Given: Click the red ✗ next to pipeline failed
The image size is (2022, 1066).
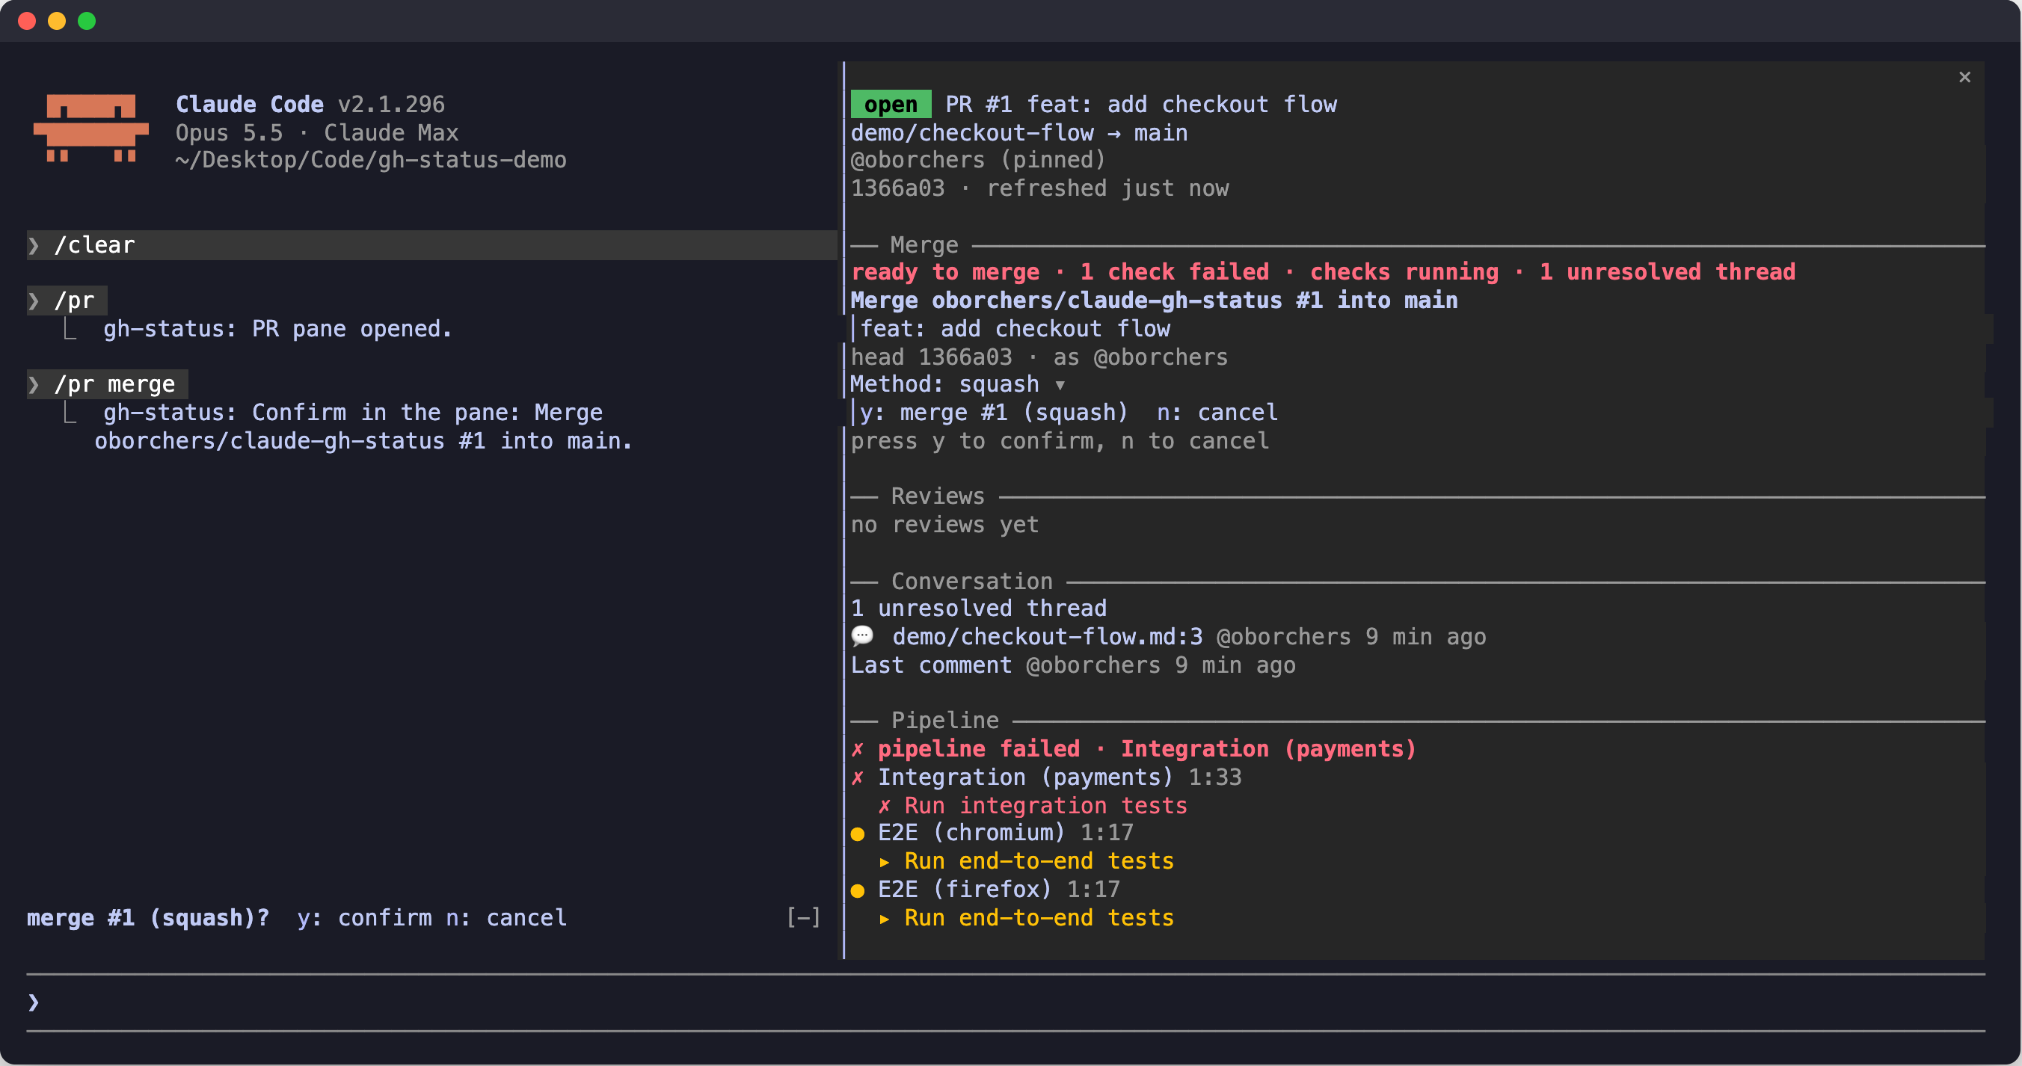Looking at the screenshot, I should click(857, 749).
